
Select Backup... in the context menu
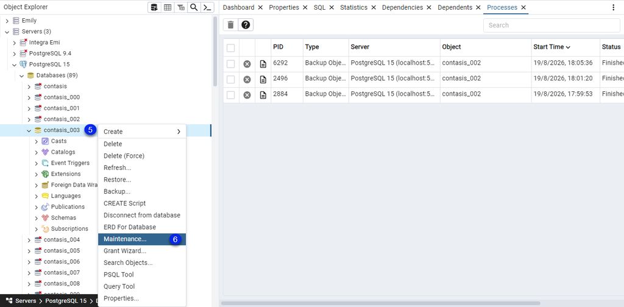142,191
